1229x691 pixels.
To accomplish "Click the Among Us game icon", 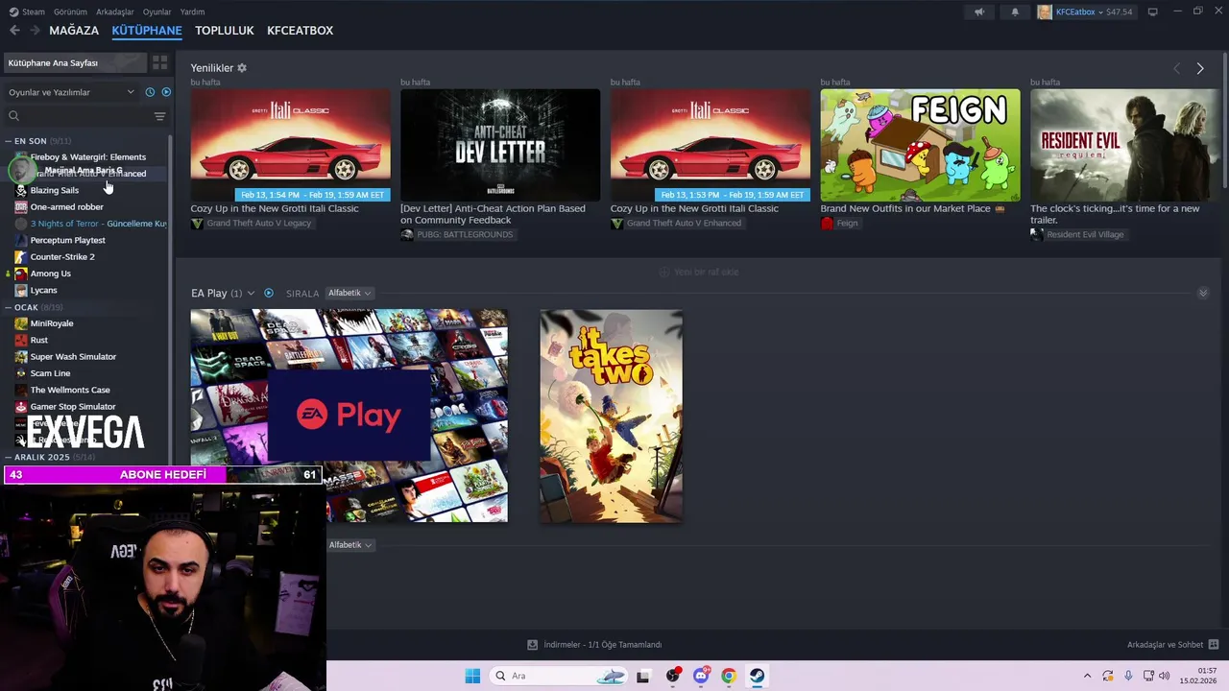I will click(x=21, y=274).
